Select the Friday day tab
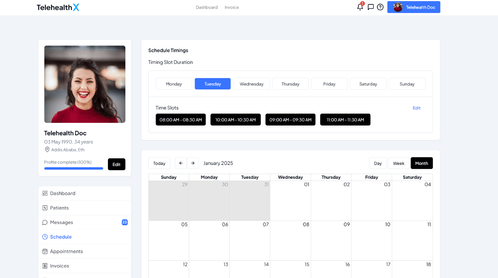The image size is (498, 278). [329, 84]
